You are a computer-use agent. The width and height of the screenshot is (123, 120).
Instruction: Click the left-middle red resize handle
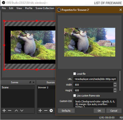click(4, 45)
